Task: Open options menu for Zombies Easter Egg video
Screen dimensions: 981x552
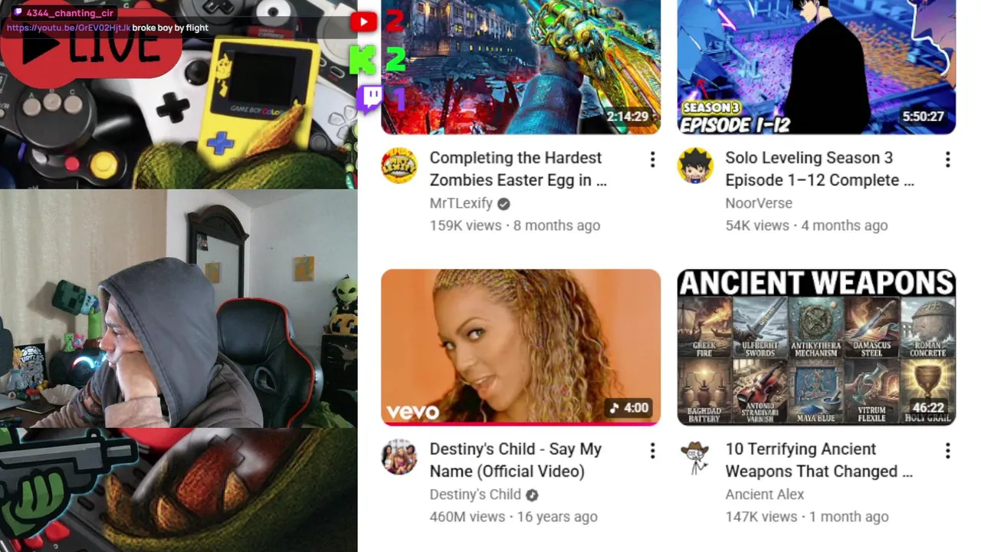Action: [x=652, y=159]
